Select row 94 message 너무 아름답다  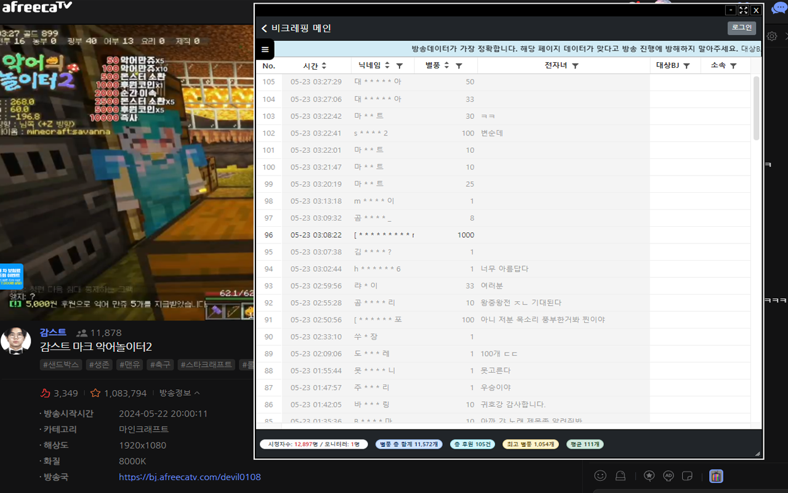coord(504,269)
